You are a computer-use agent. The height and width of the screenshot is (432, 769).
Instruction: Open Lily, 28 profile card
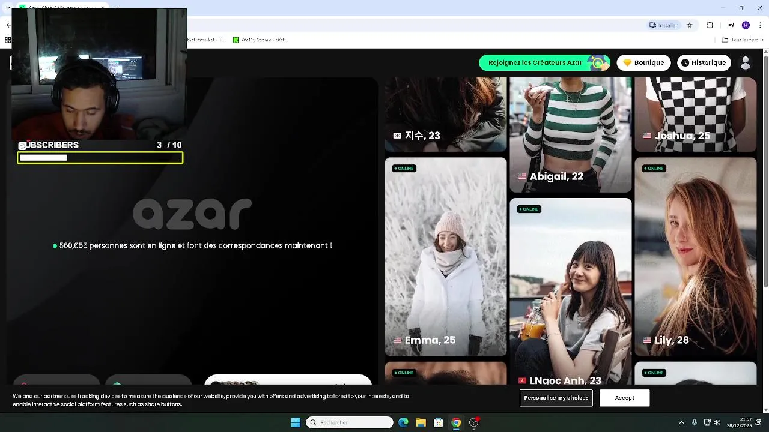696,257
